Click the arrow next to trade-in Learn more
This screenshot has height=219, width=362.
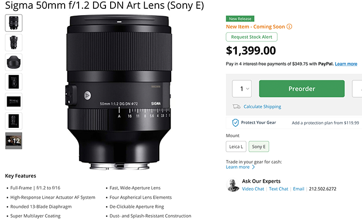coord(253,167)
